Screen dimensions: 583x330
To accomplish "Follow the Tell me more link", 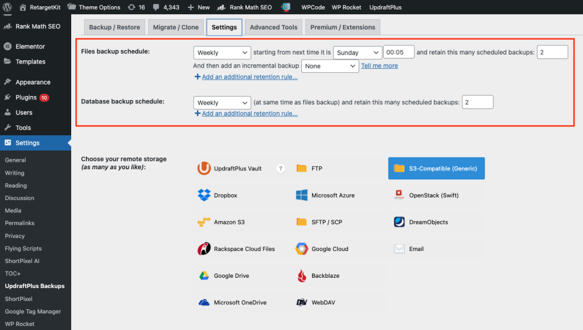I will pos(379,66).
